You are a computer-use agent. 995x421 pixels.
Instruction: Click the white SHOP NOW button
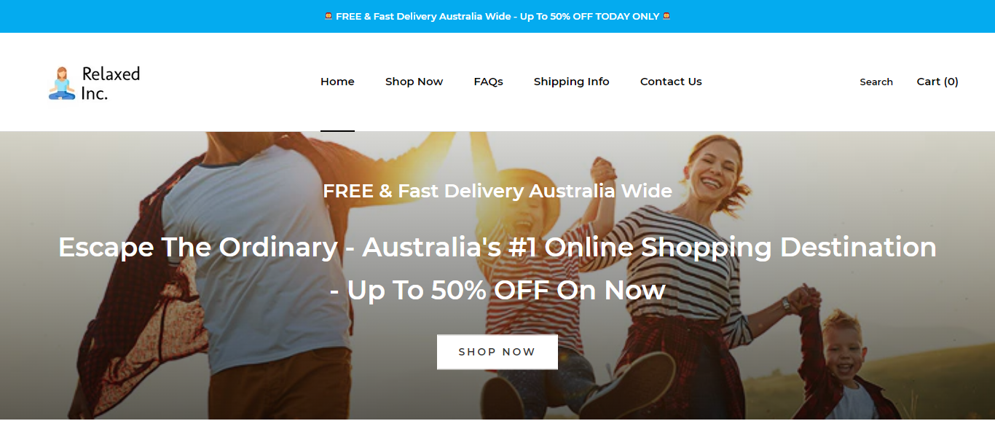(x=497, y=352)
